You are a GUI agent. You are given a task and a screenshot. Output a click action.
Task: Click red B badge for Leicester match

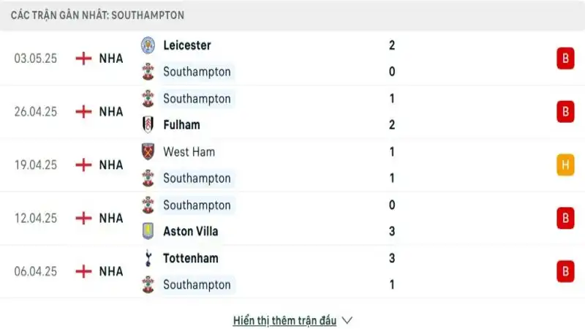point(565,58)
